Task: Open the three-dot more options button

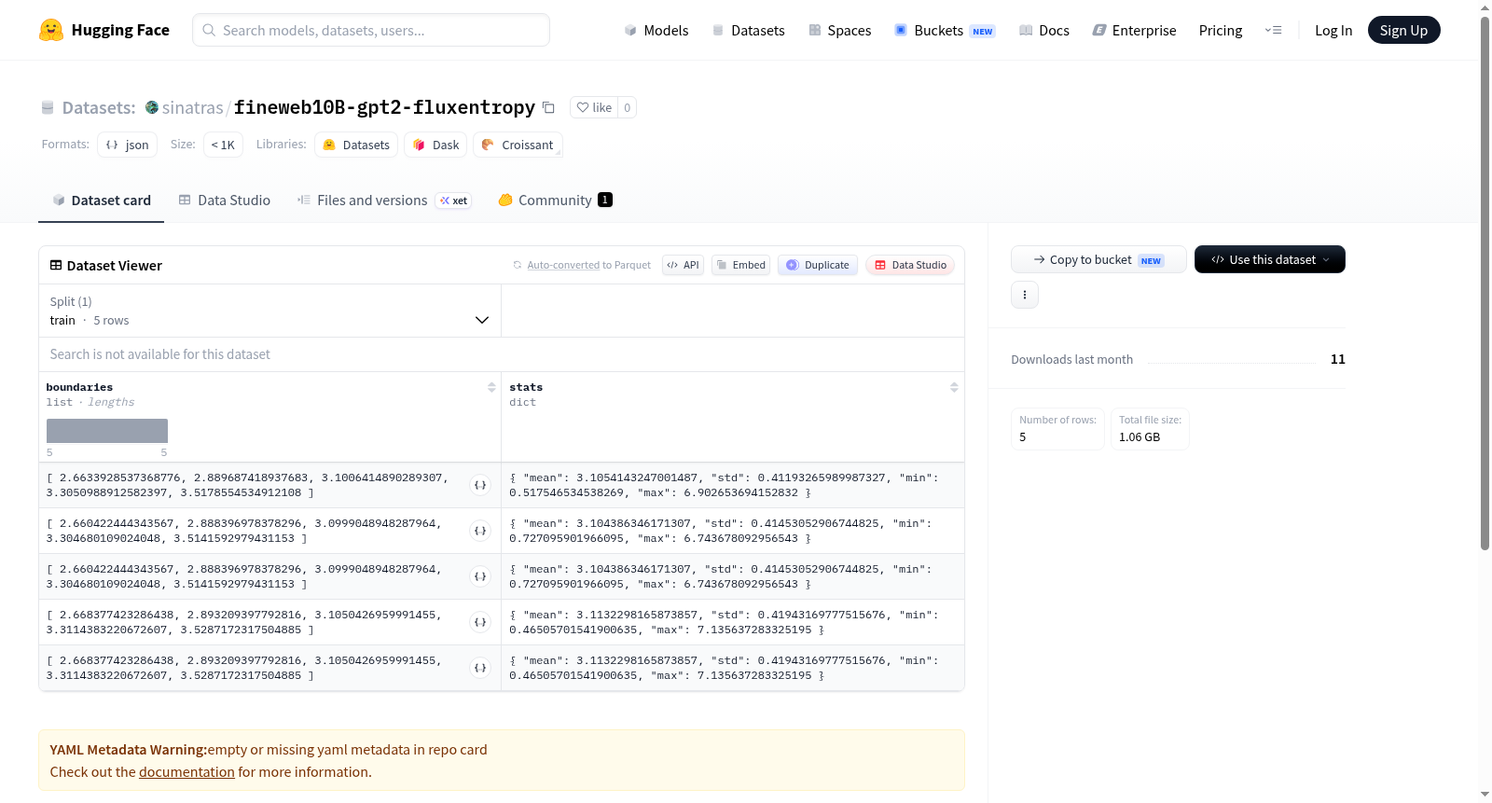Action: point(1025,295)
